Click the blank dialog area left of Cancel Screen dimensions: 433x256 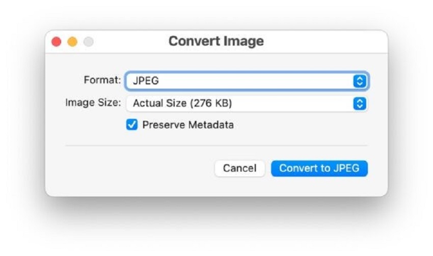pyautogui.click(x=138, y=169)
